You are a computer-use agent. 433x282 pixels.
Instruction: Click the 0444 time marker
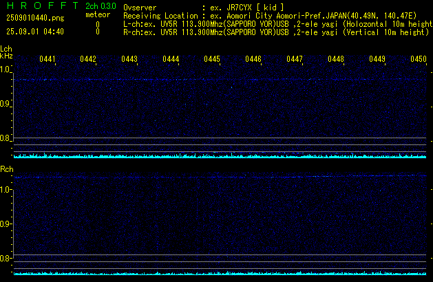coord(171,59)
